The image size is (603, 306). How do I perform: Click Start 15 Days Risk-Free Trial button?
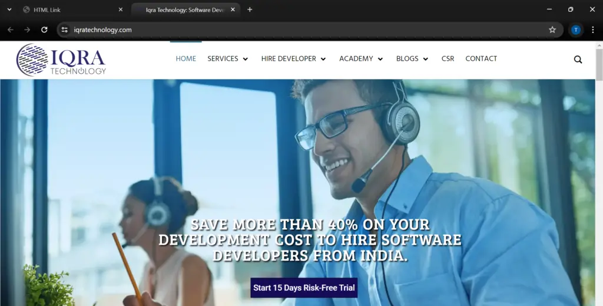[x=304, y=288]
